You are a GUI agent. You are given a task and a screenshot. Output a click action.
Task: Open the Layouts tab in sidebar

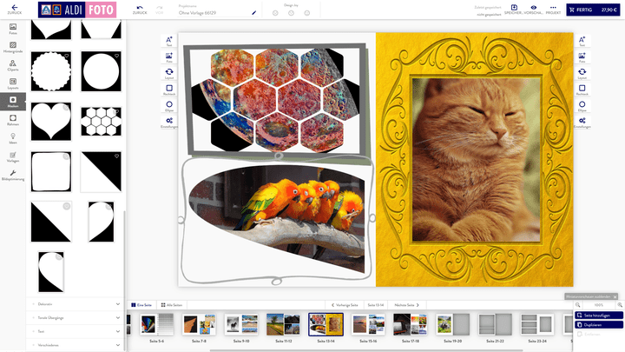[x=13, y=84]
